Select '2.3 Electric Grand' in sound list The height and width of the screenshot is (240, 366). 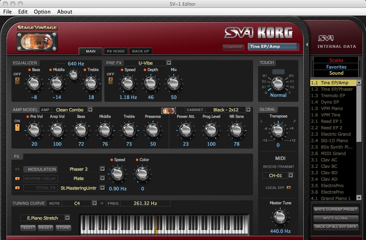[333, 134]
